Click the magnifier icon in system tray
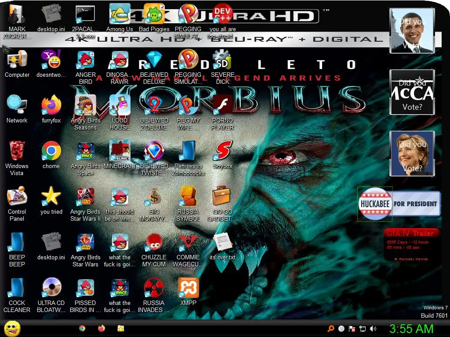Viewport: 450px width, 337px height. (331, 328)
